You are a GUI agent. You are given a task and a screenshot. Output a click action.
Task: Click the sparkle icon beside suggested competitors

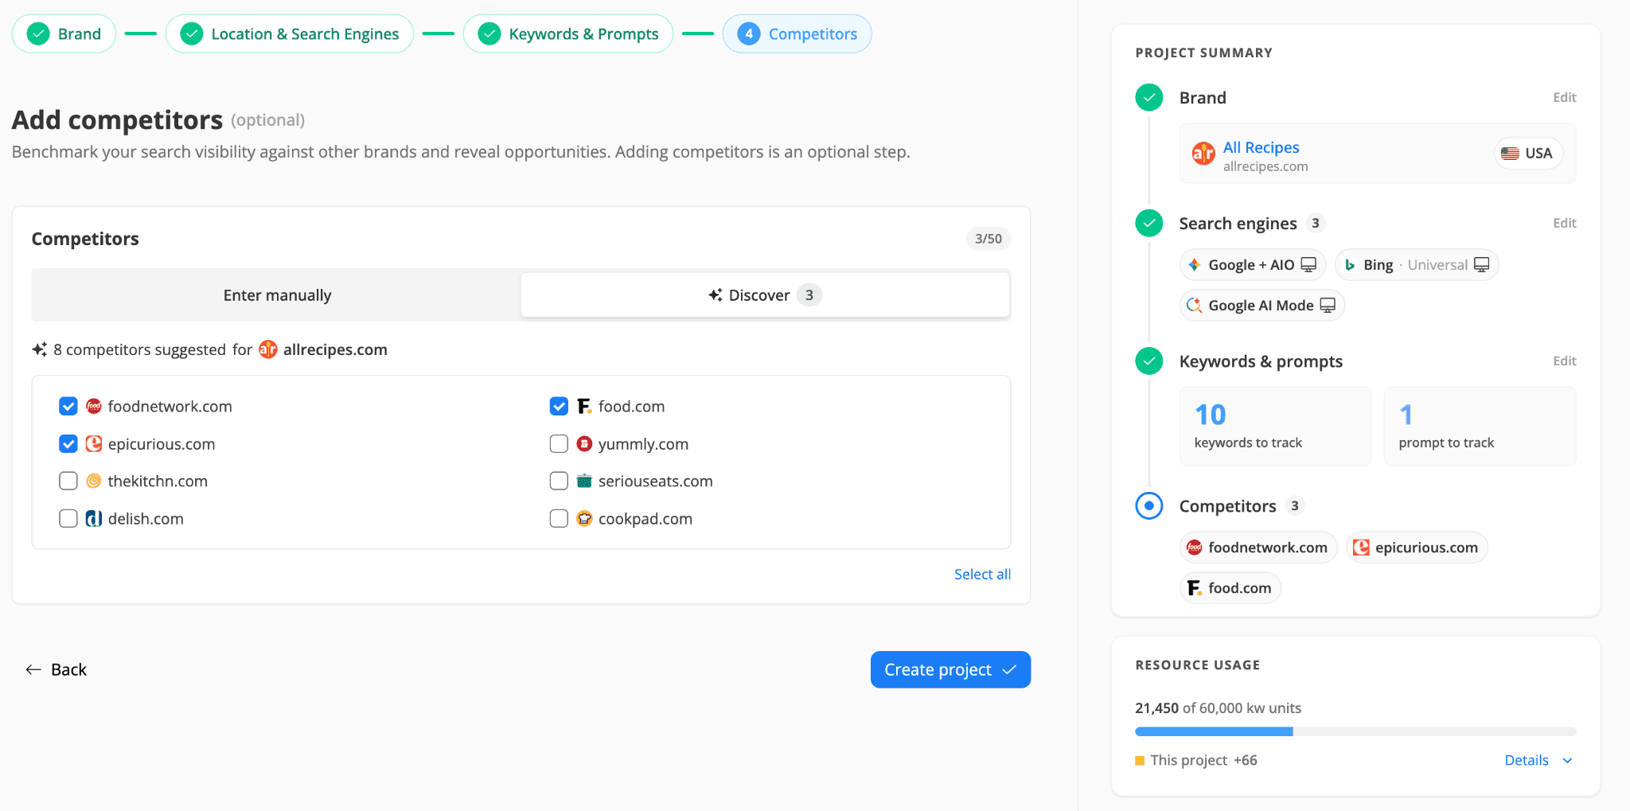pyautogui.click(x=39, y=349)
